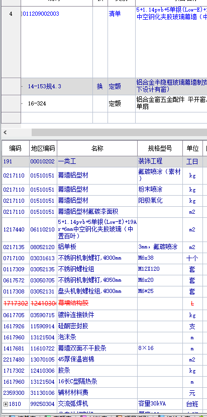The height and width of the screenshot is (417, 207).
Task: Select 幕墙铝型材 with 氟碳喷涂（素材） spec
Action: point(103,175)
